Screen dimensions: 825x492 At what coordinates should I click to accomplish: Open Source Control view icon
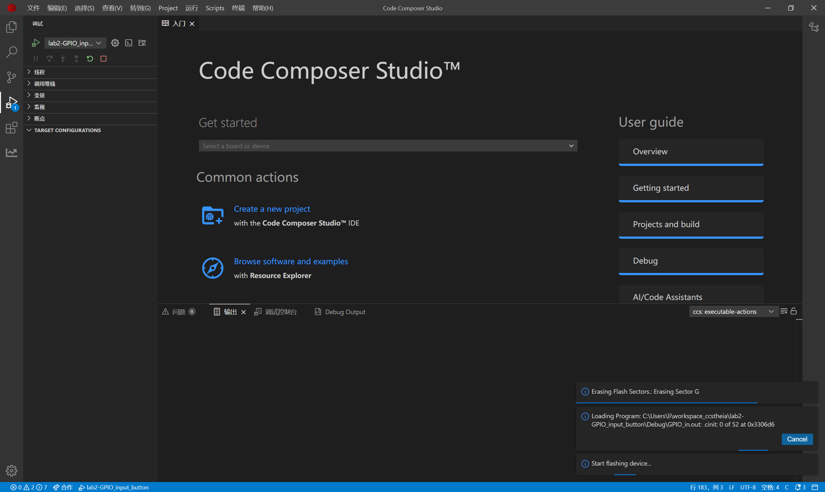12,77
